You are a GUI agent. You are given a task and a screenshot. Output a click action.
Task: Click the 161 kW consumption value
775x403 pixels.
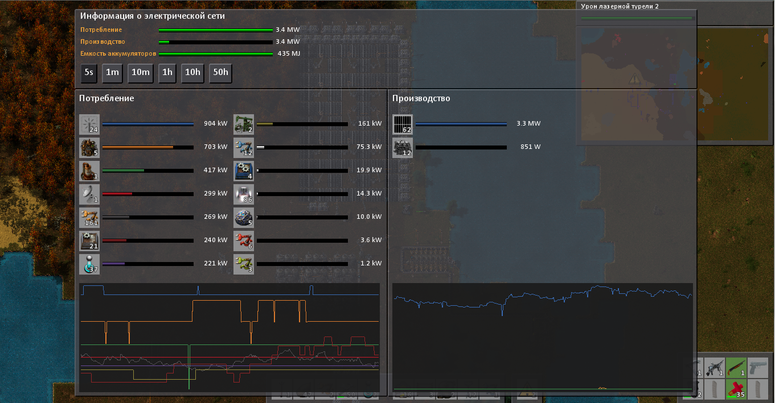pos(370,123)
